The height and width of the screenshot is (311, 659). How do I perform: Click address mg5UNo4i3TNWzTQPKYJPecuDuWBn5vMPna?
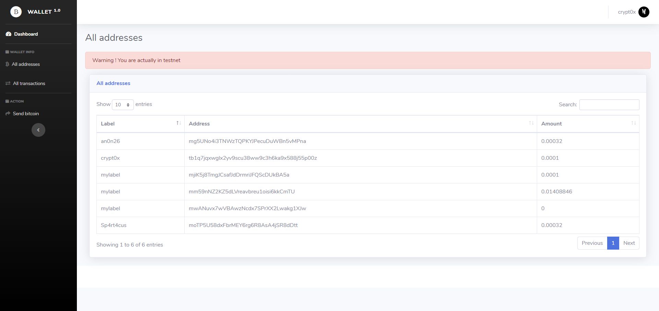247,141
